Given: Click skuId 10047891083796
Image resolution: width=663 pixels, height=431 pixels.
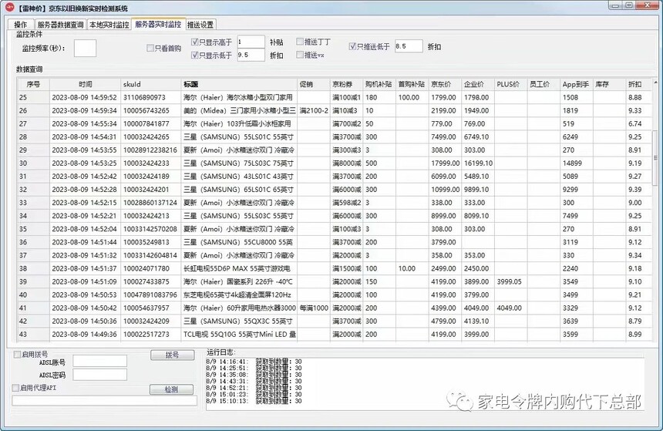Looking at the screenshot, I should click(150, 295).
